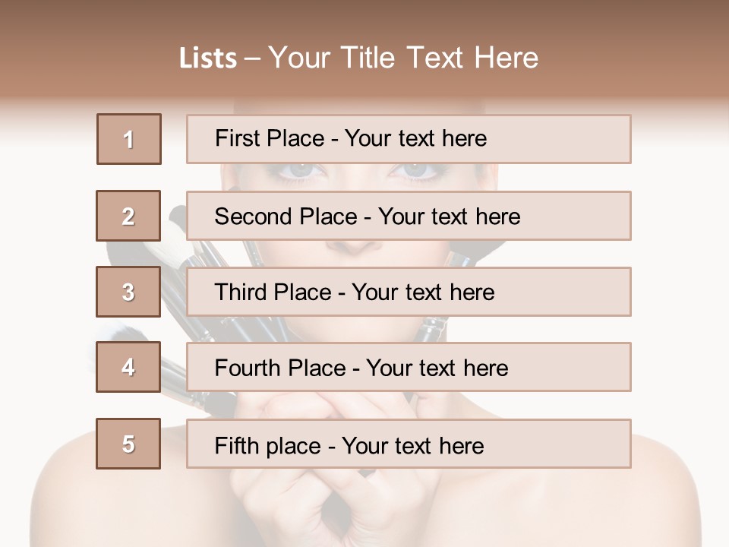This screenshot has height=547, width=729.
Task: Click the word Place in Second Place
Action: 328,217
